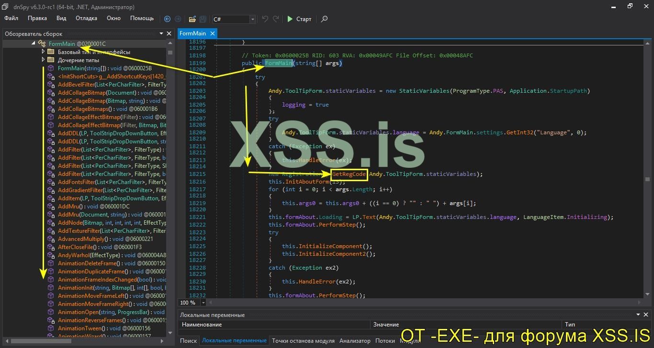Image resolution: width=654 pixels, height=348 pixels.
Task: Close the Обозреватель сборок panel
Action: (169, 33)
